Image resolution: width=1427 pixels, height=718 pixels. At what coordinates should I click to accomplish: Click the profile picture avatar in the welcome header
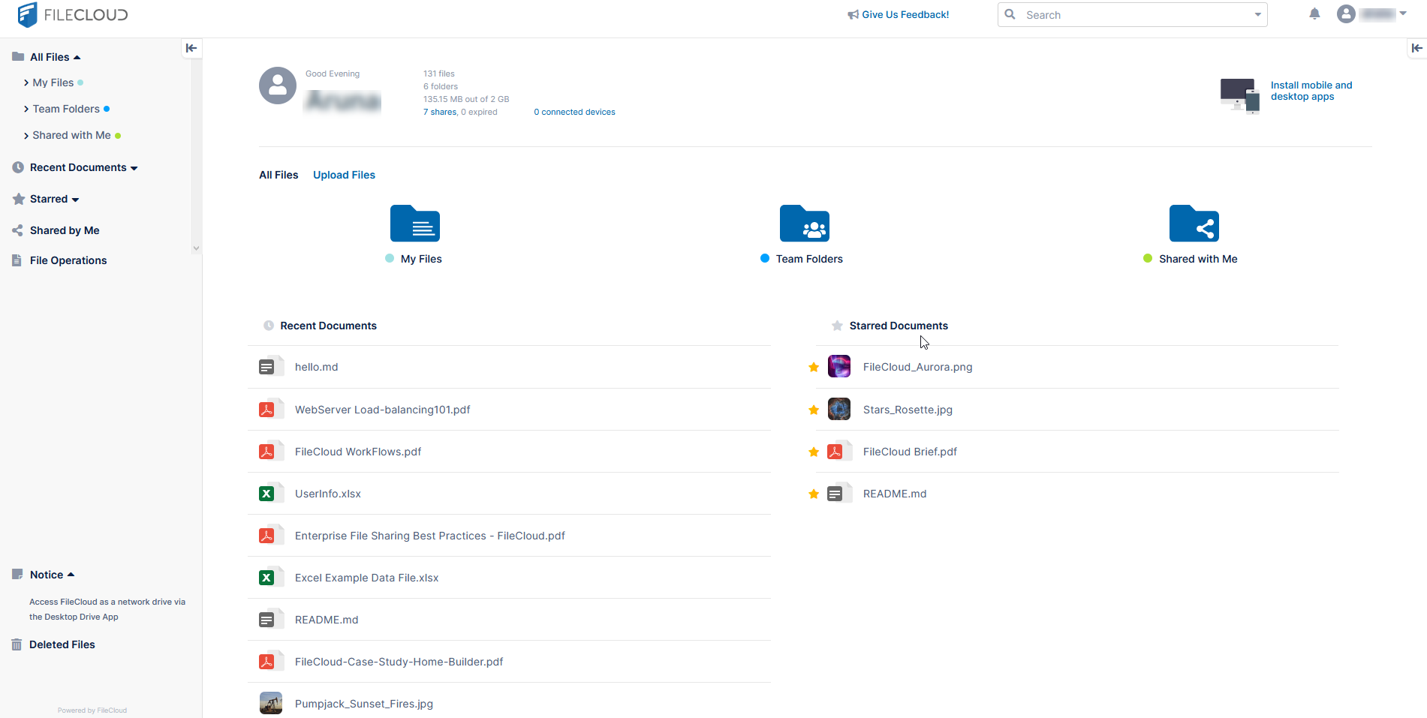point(278,86)
